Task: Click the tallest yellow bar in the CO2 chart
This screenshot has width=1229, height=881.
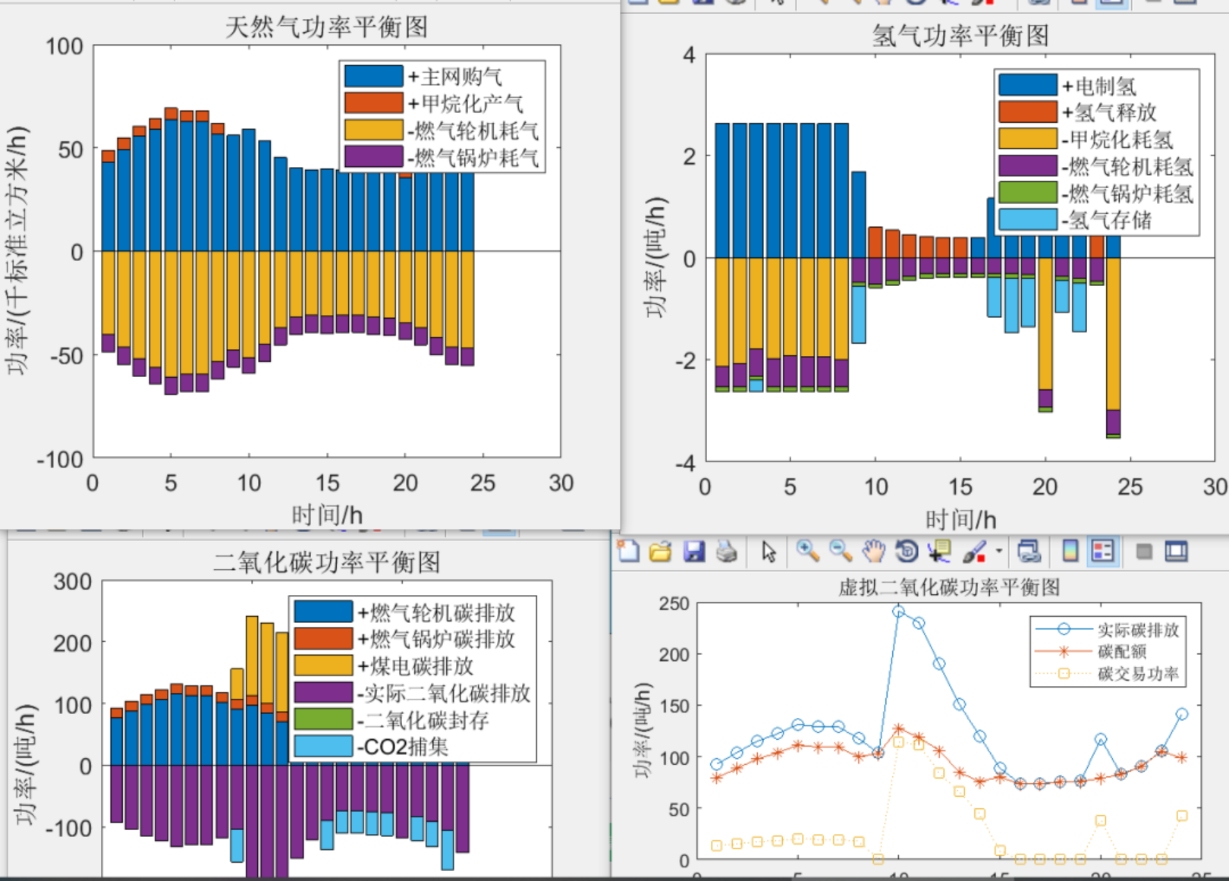Action: (x=252, y=656)
